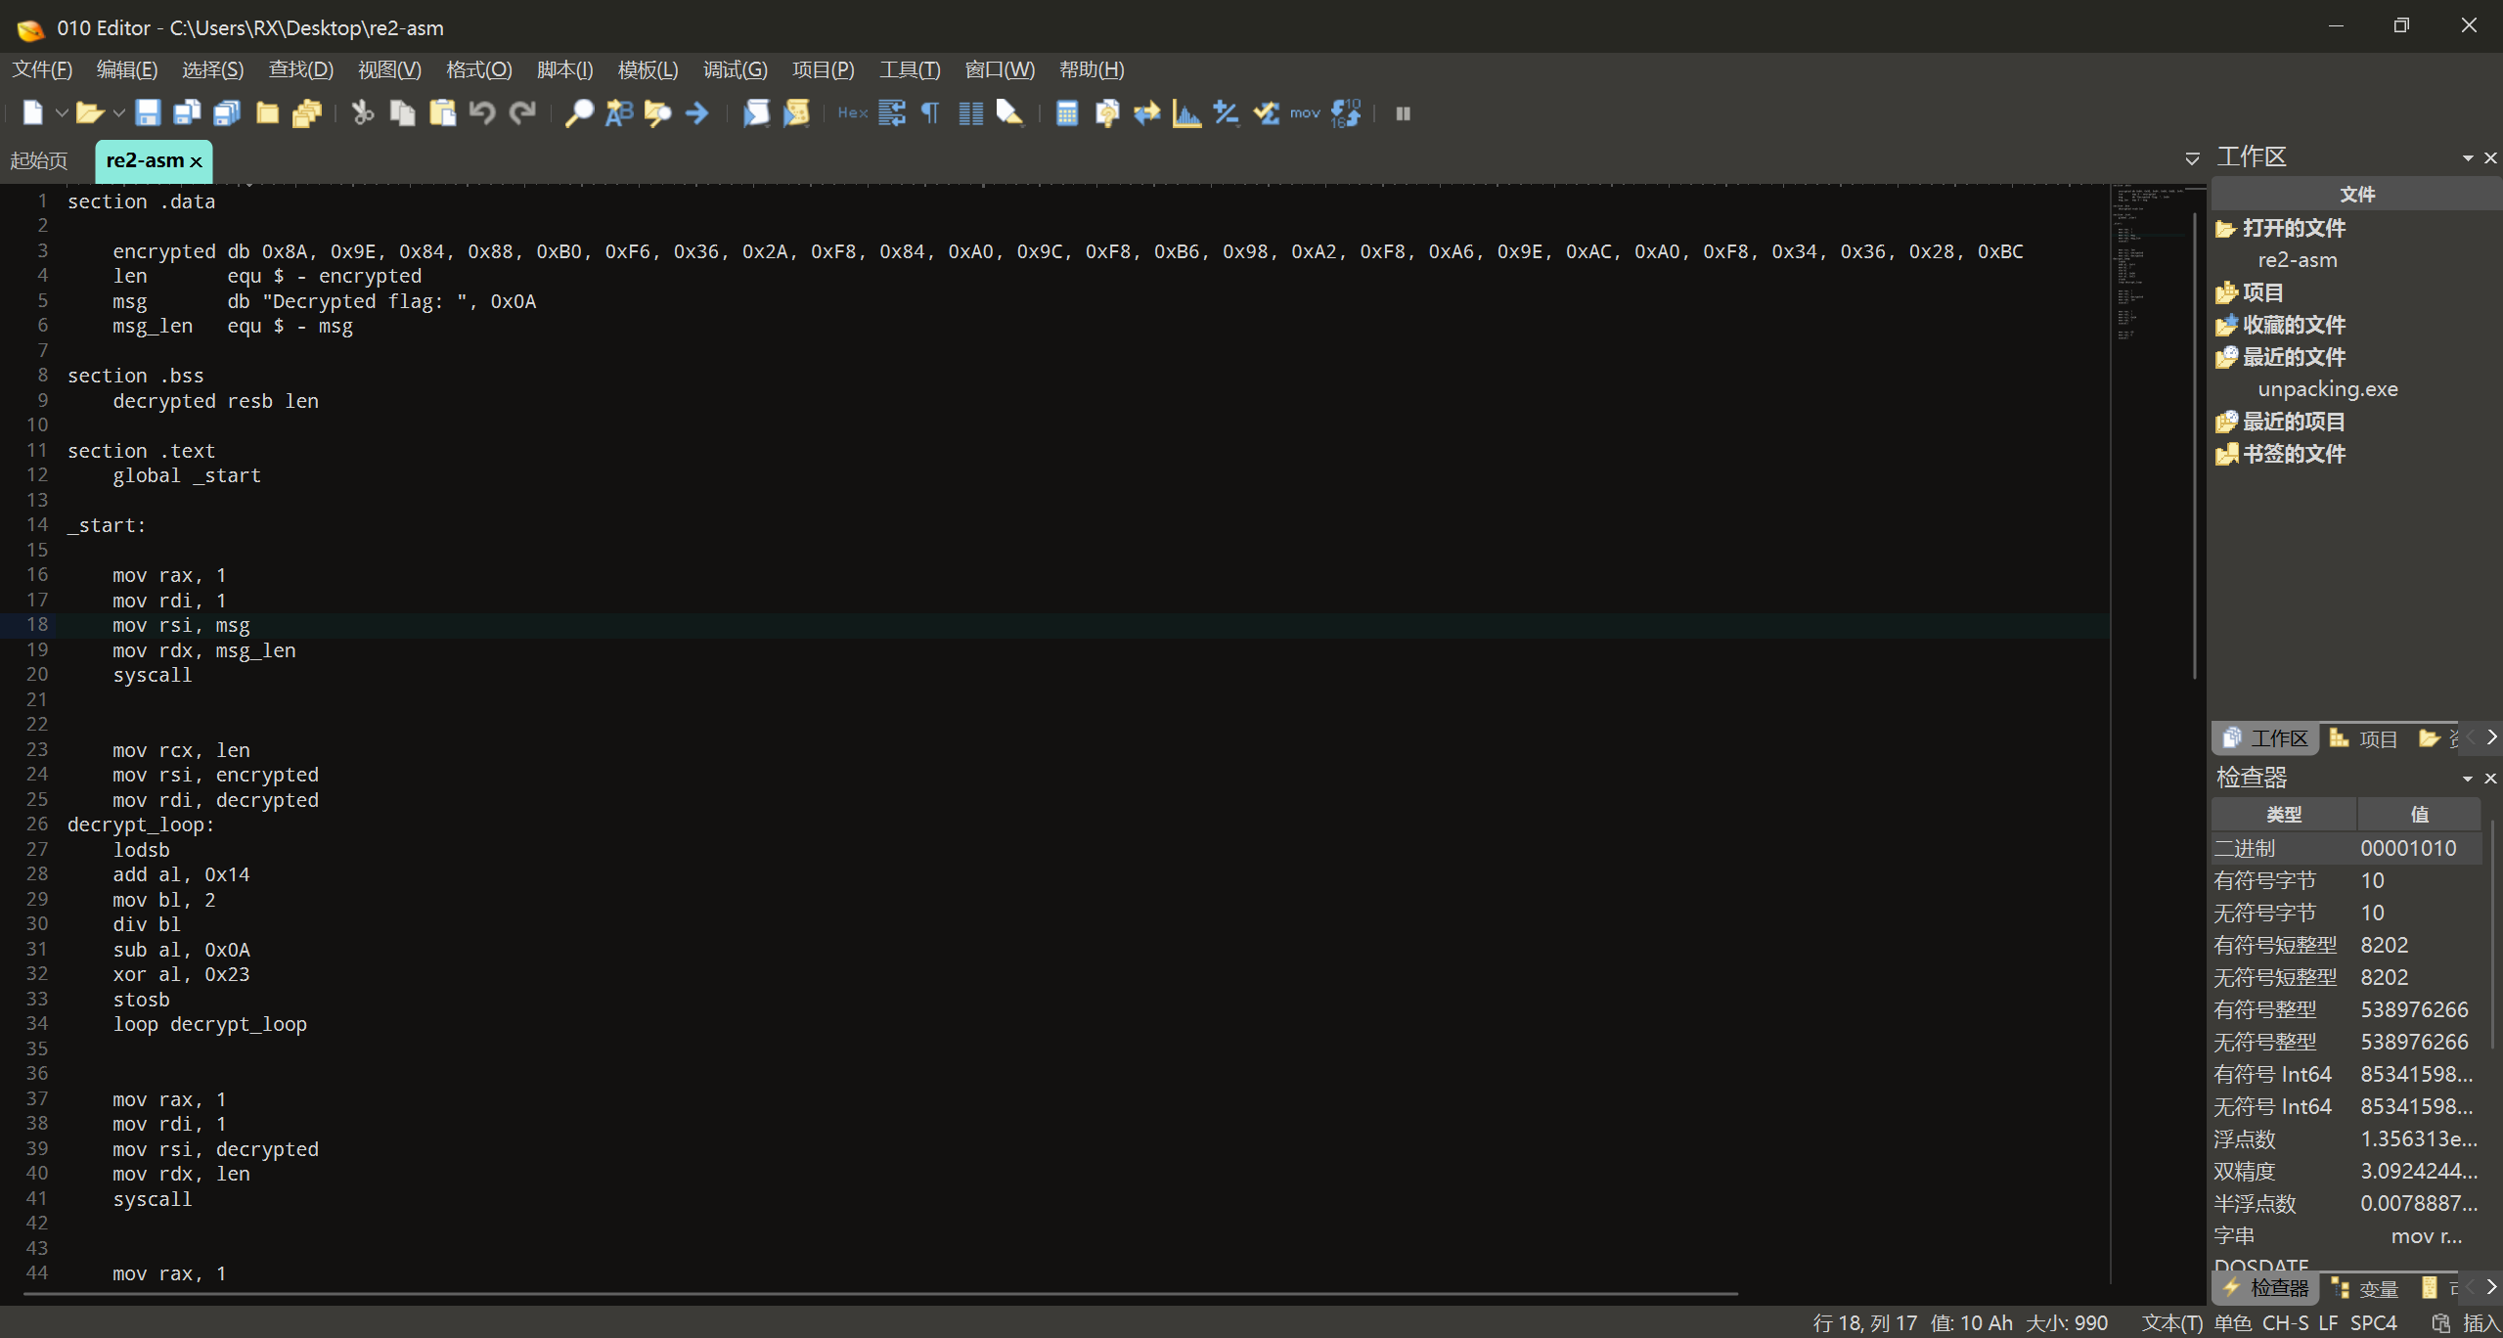Click the Save file toolbar icon
The image size is (2503, 1338).
coord(148,113)
